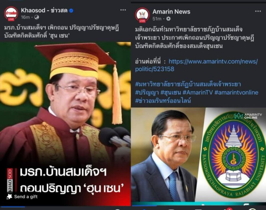Open Amarin News profile picture

coord(142,15)
